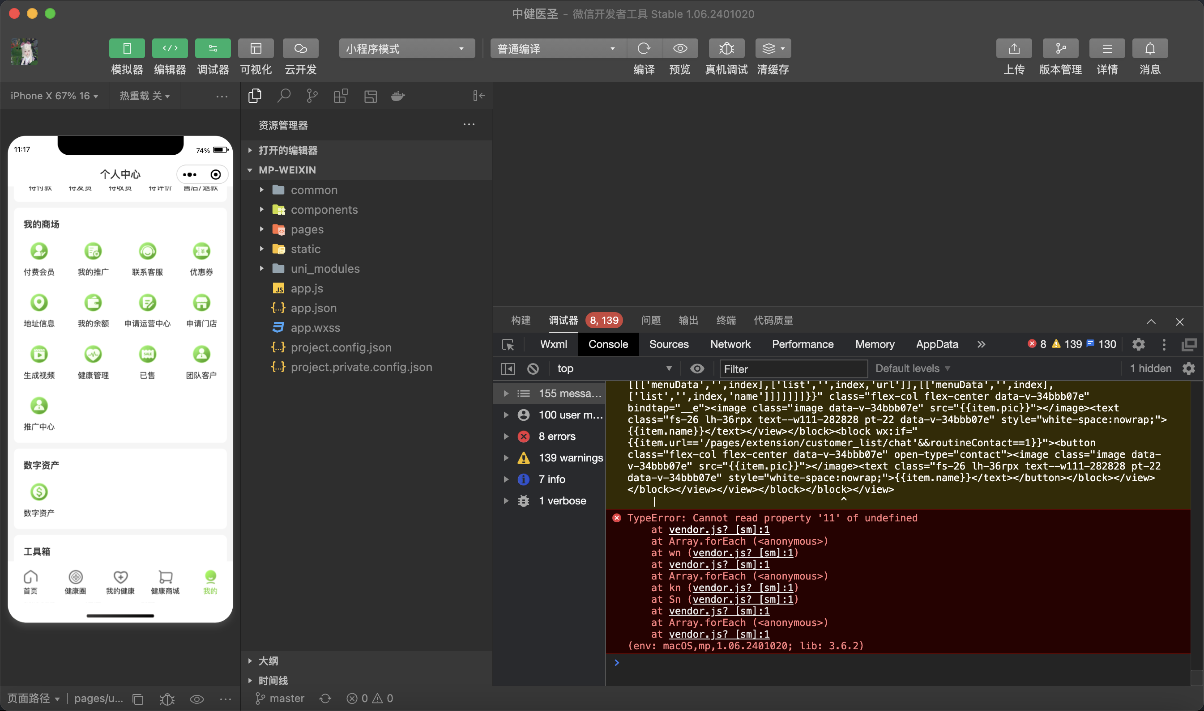The width and height of the screenshot is (1204, 711).
Task: Click the first vendor.js?[sm]:1 stack link
Action: [x=719, y=529]
